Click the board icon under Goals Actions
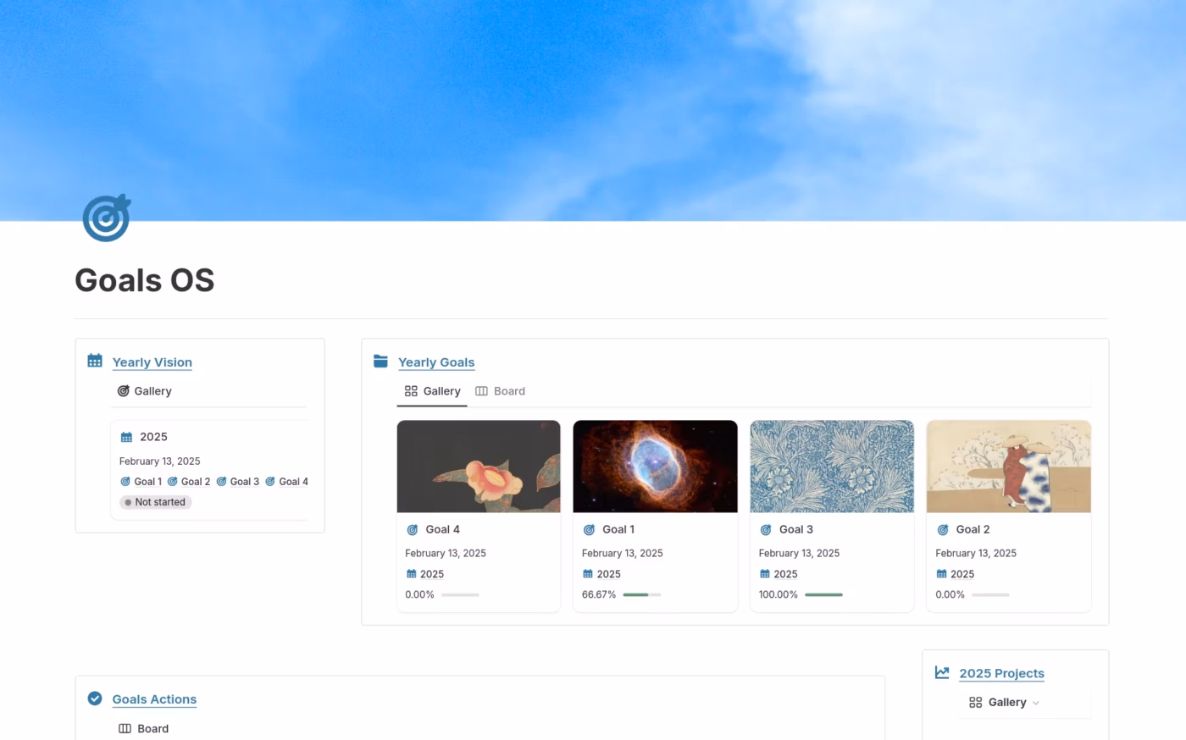Image resolution: width=1186 pixels, height=740 pixels. click(125, 728)
